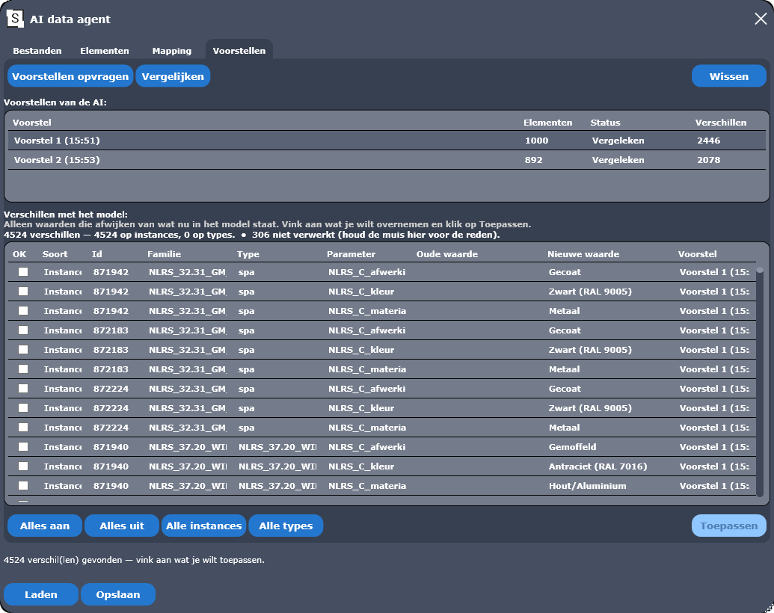774x613 pixels.
Task: Select the Voorstellen tab
Action: click(x=239, y=51)
